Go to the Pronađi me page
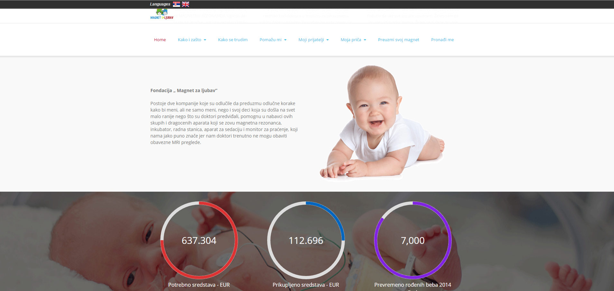 tap(442, 40)
